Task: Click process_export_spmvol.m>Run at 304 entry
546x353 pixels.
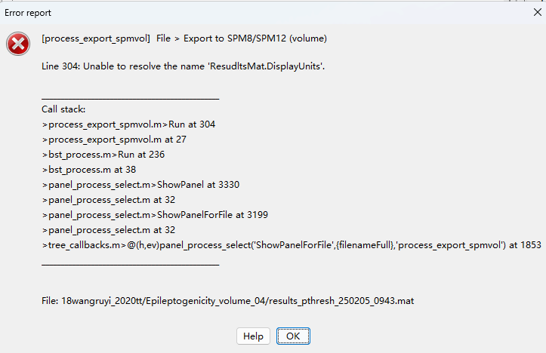Action: tap(128, 124)
